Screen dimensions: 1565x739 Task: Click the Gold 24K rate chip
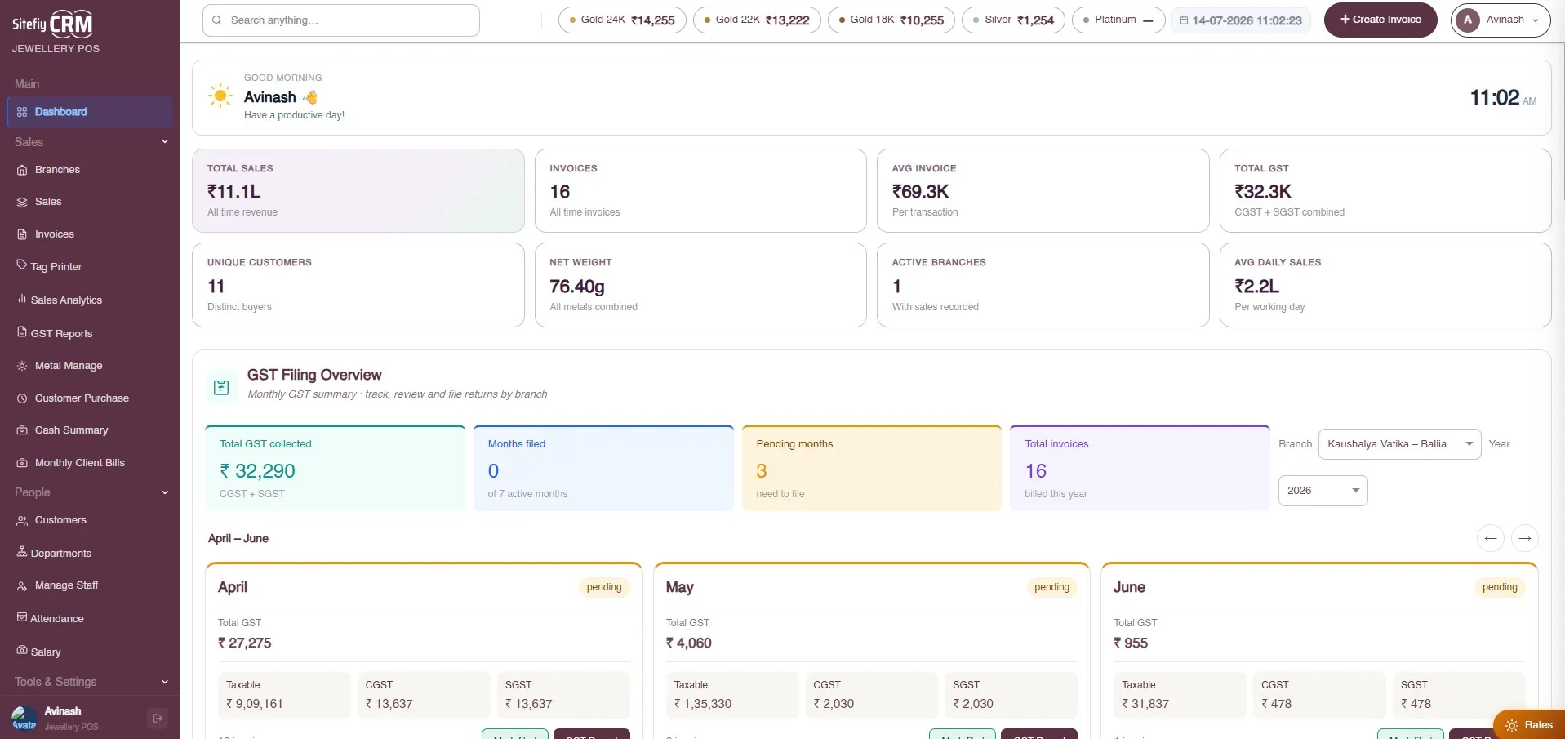point(622,20)
